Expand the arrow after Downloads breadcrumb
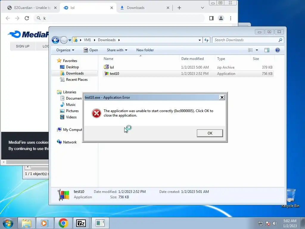The width and height of the screenshot is (305, 229). point(119,40)
